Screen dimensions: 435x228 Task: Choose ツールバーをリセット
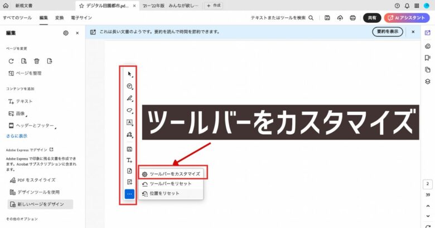click(x=171, y=184)
